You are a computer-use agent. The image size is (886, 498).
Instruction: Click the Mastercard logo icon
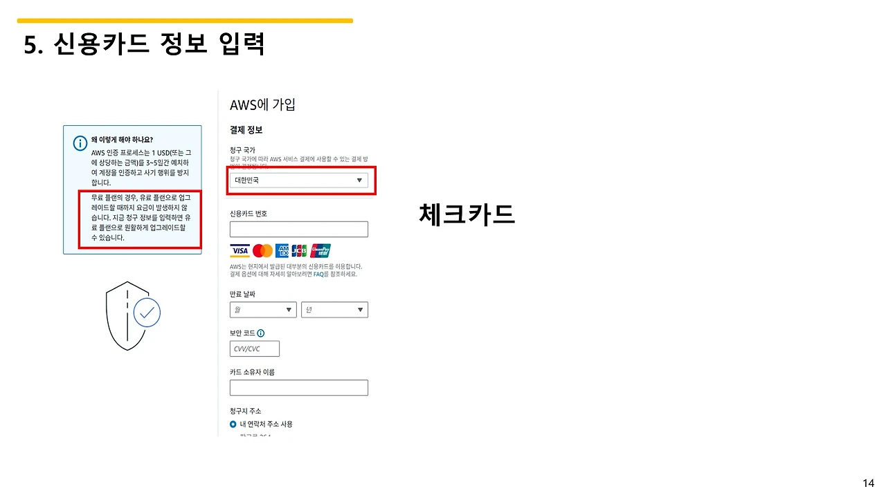[x=262, y=250]
